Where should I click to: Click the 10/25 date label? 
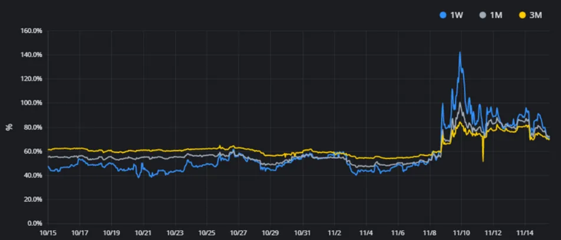[207, 232]
